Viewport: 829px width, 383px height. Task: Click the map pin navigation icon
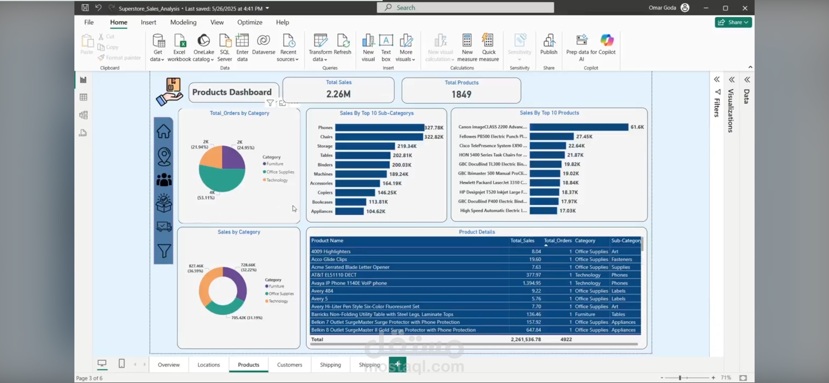164,156
